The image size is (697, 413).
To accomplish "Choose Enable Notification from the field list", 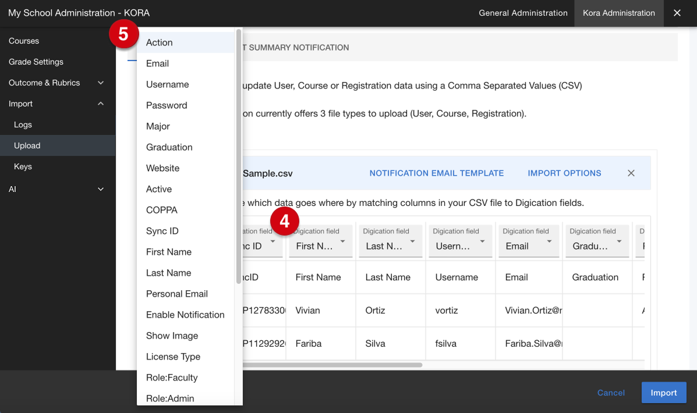I will click(x=185, y=315).
